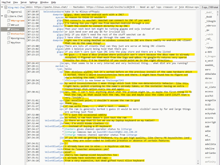Select user adct in user list
The width and height of the screenshot is (220, 165).
click(208, 140)
